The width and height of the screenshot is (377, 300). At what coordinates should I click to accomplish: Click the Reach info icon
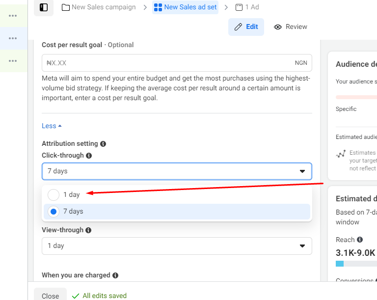point(360,240)
